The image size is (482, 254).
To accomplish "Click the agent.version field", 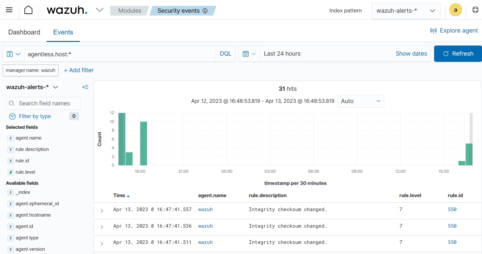I will point(30,249).
